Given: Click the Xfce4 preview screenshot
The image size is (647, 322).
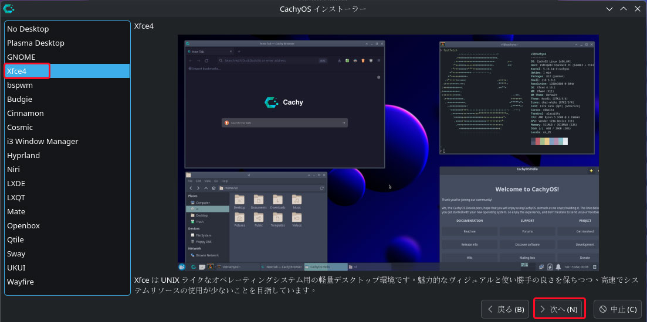Looking at the screenshot, I should [x=388, y=153].
